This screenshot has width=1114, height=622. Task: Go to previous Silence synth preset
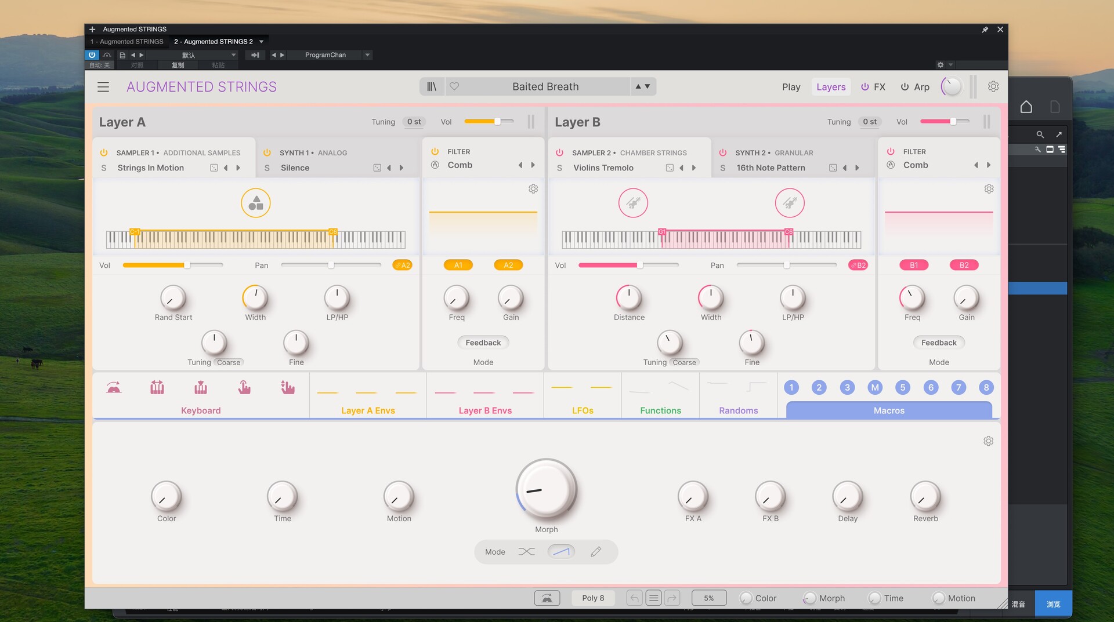click(x=389, y=168)
